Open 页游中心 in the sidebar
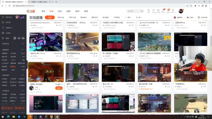 click(7, 28)
